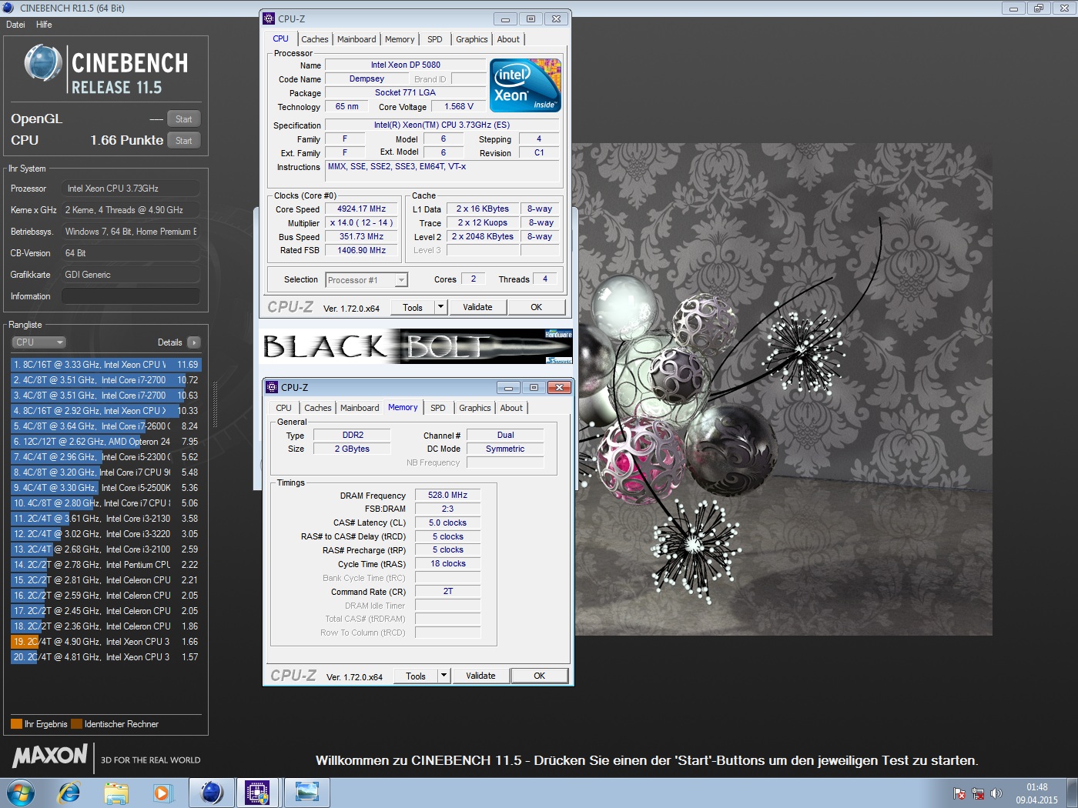Switch to CPU-Z taskbar button
Viewport: 1078px width, 808px height.
(257, 793)
